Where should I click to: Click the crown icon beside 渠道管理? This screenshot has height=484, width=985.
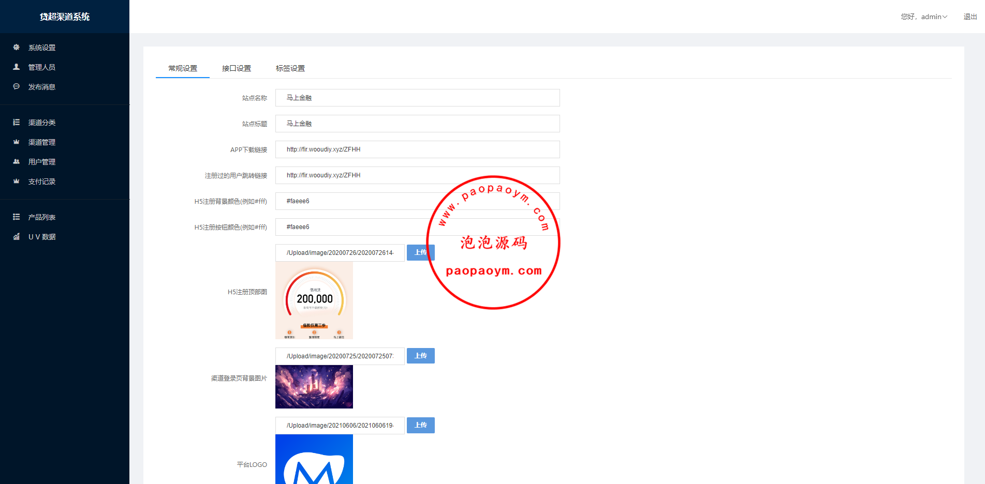pyautogui.click(x=17, y=142)
